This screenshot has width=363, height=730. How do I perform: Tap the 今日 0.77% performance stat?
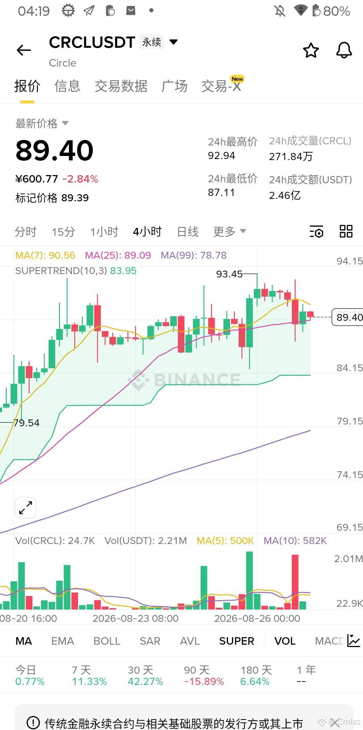point(30,676)
